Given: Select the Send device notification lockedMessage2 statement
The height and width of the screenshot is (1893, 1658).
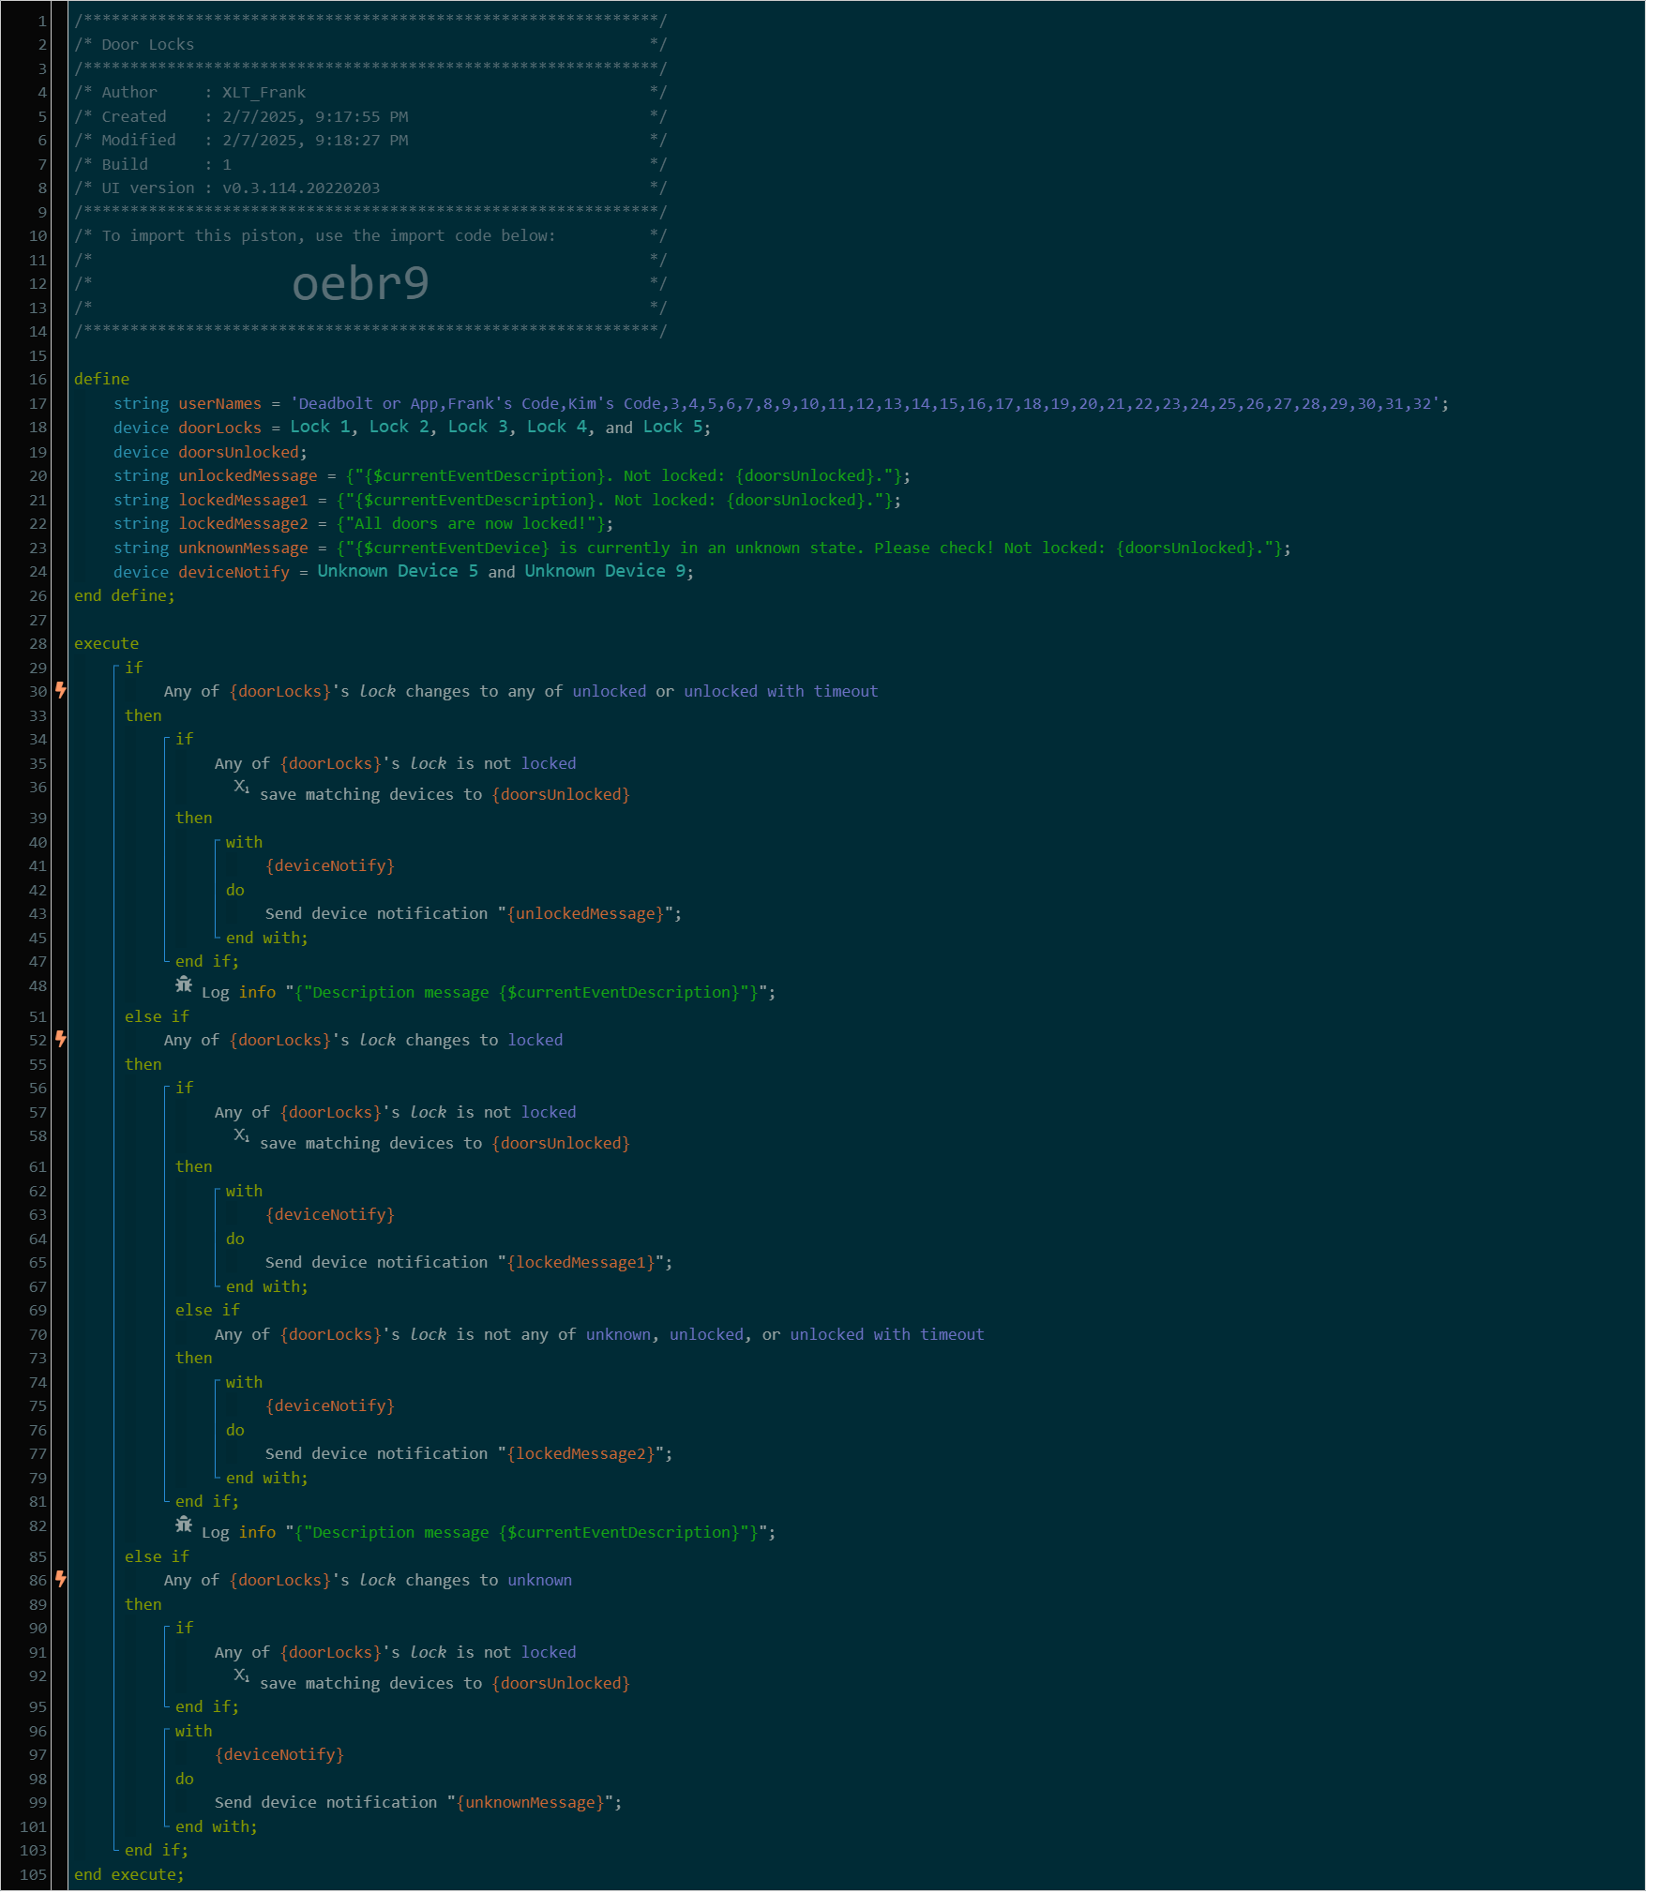Looking at the screenshot, I should (468, 1453).
